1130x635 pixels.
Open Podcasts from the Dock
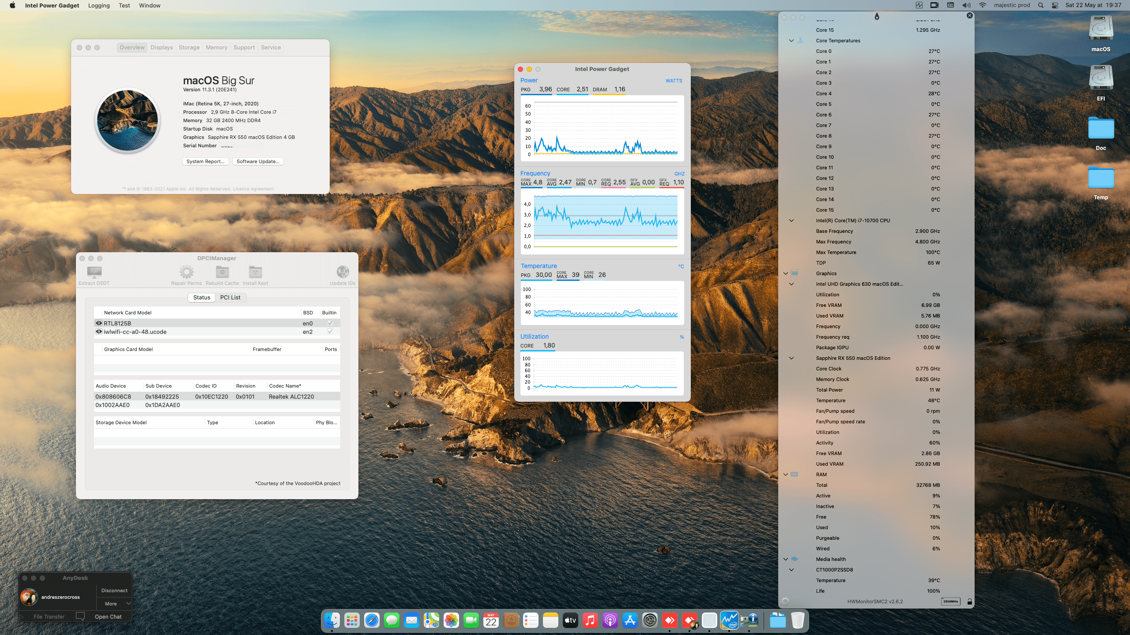point(610,620)
